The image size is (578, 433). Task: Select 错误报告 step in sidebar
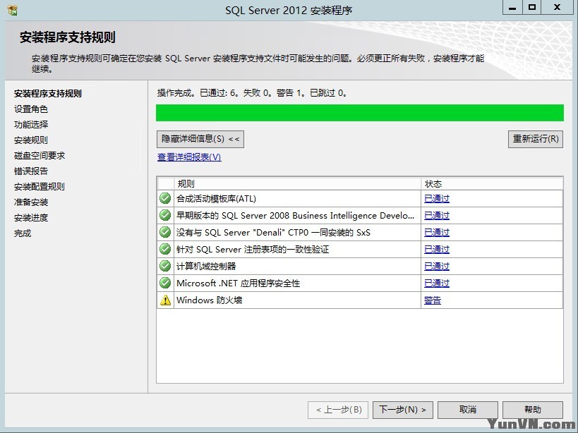(31, 171)
